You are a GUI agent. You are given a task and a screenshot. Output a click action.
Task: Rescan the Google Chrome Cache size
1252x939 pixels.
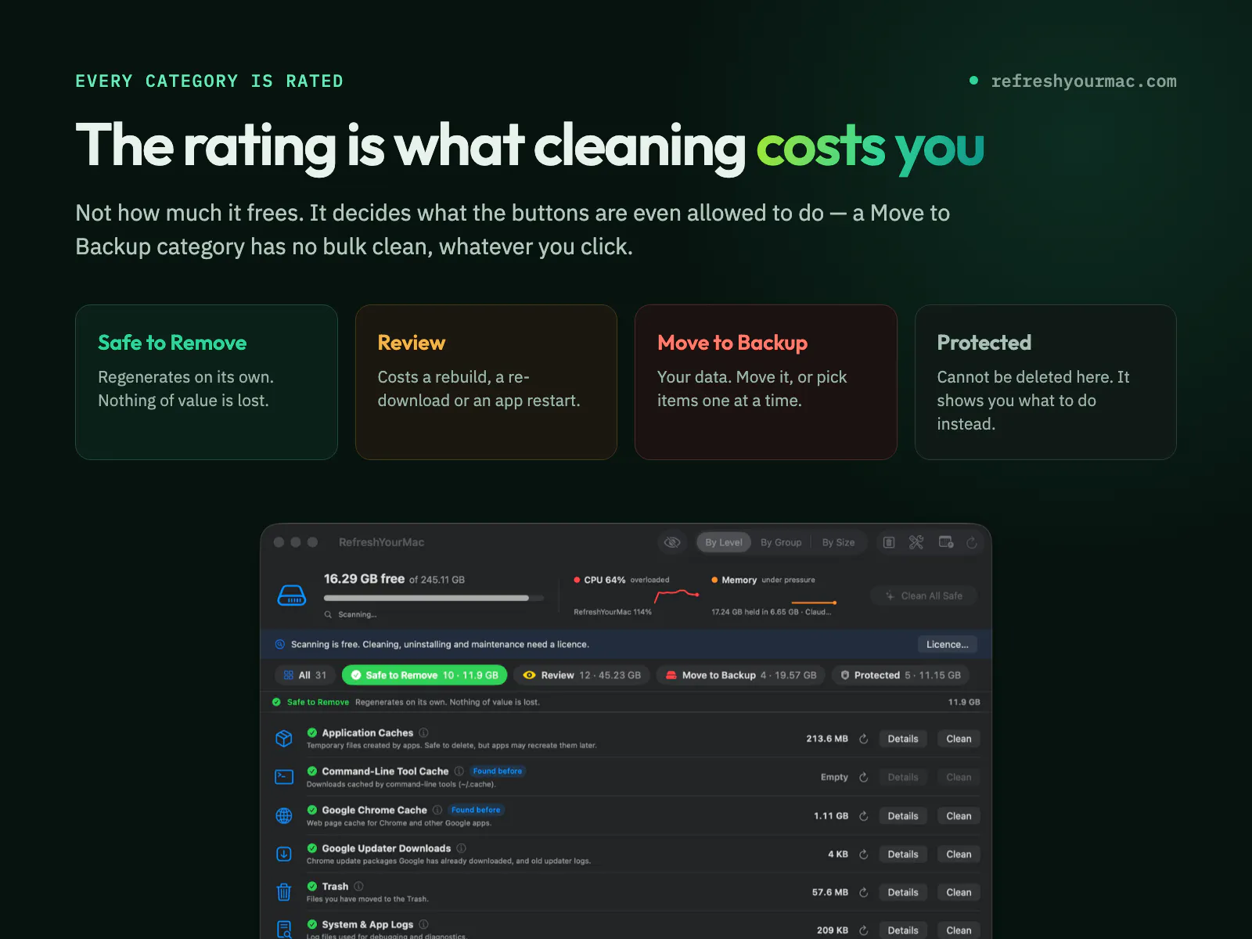[x=864, y=816]
